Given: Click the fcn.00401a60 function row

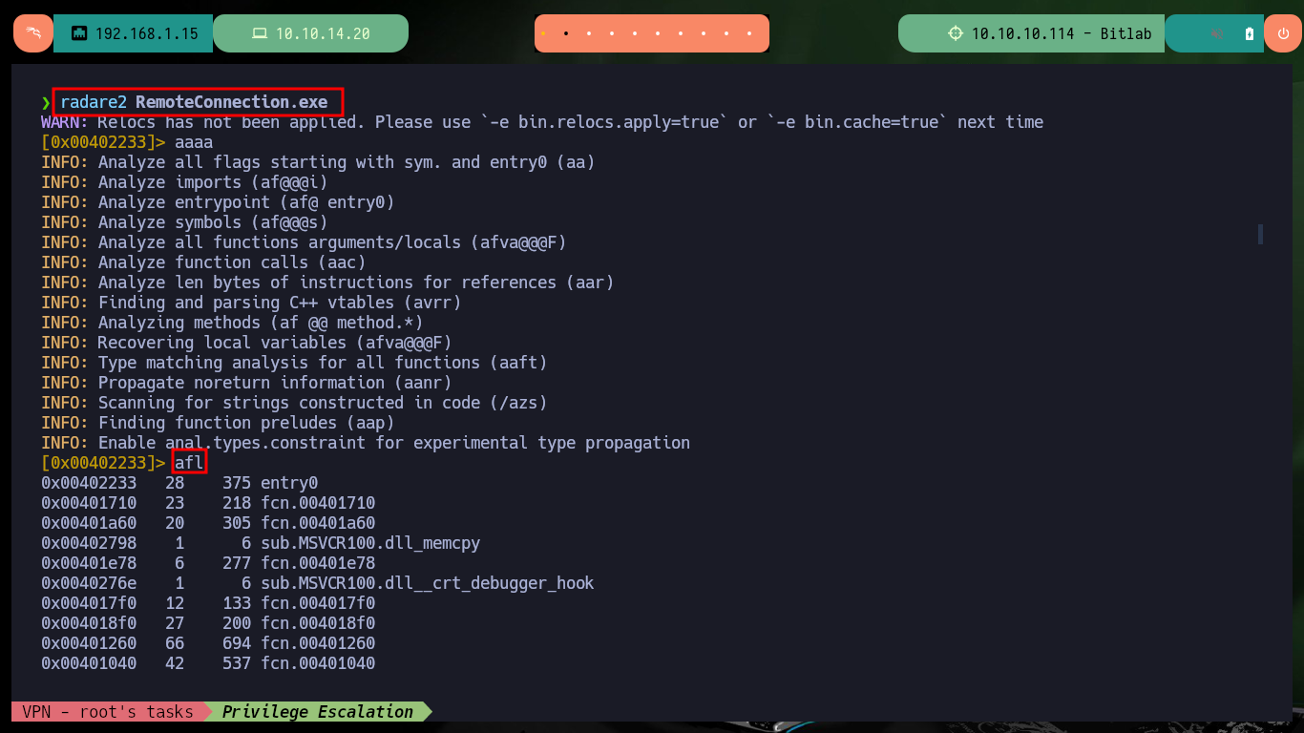Looking at the screenshot, I should point(208,523).
